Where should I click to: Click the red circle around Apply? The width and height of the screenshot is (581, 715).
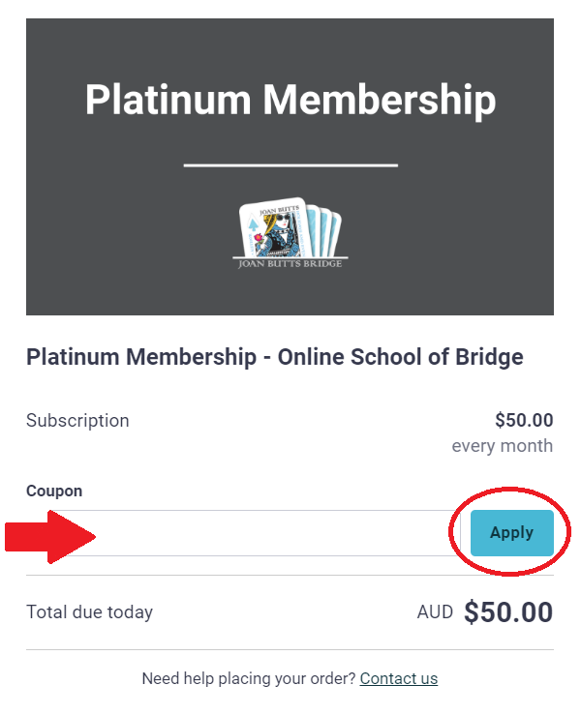pos(510,532)
